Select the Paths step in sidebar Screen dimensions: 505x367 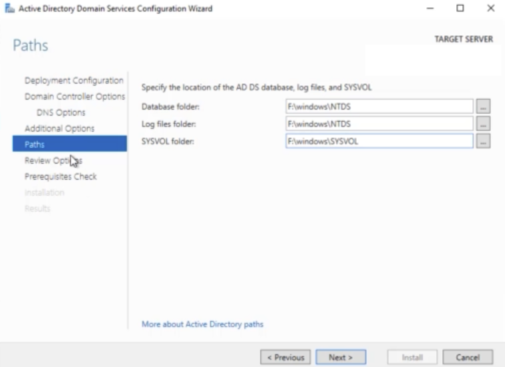click(69, 143)
